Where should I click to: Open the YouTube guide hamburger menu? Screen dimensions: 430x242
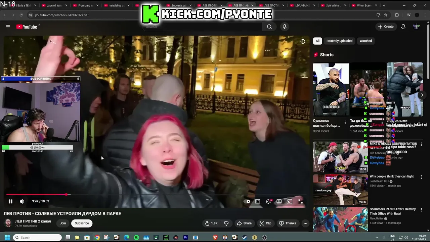click(x=8, y=27)
